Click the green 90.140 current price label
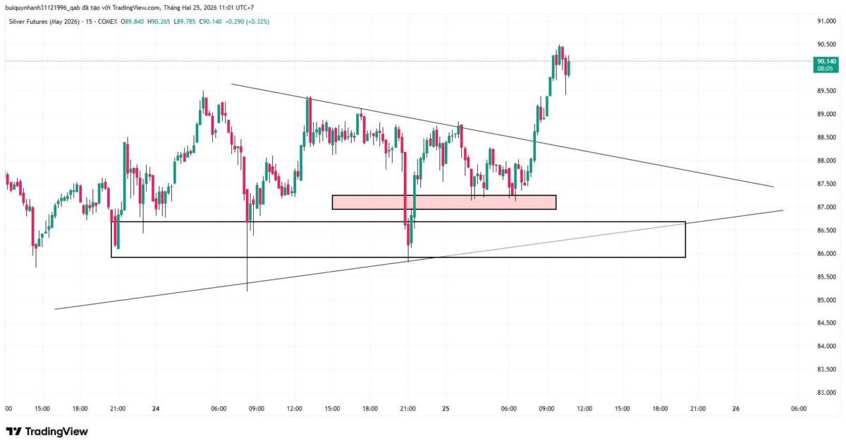Viewport: 846px width, 447px height. (x=825, y=61)
